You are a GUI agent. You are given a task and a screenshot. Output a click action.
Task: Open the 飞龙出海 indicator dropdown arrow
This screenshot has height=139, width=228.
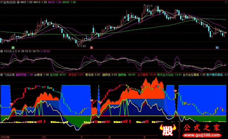coord(2,75)
